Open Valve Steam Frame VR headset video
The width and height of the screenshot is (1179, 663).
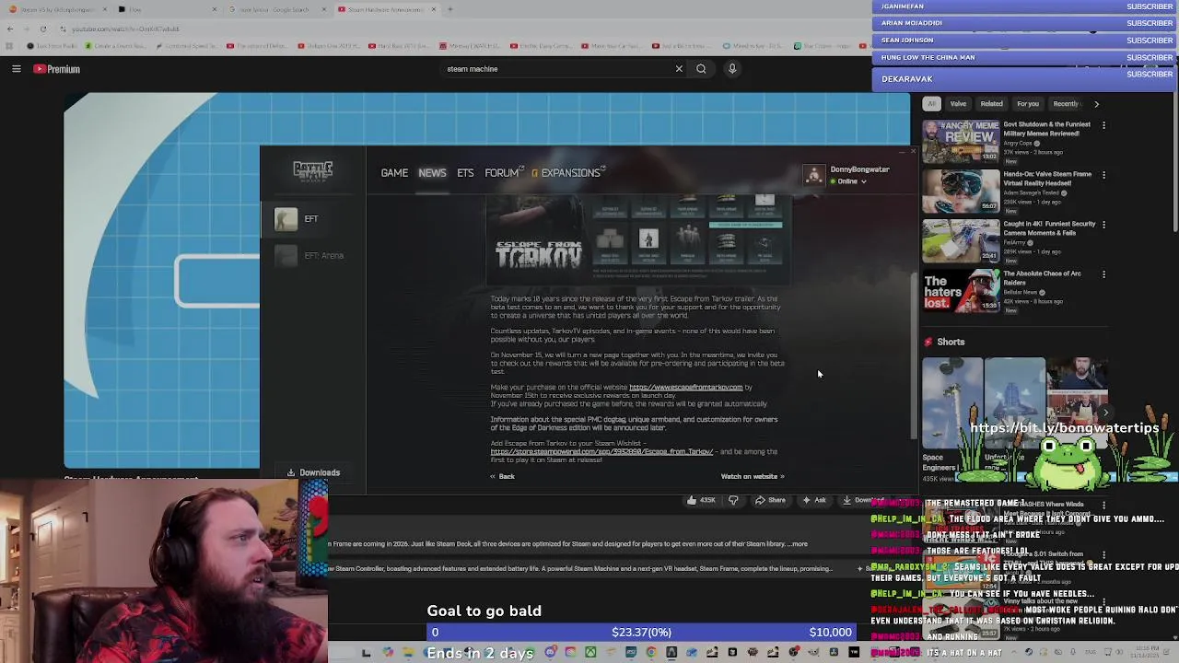tap(961, 192)
